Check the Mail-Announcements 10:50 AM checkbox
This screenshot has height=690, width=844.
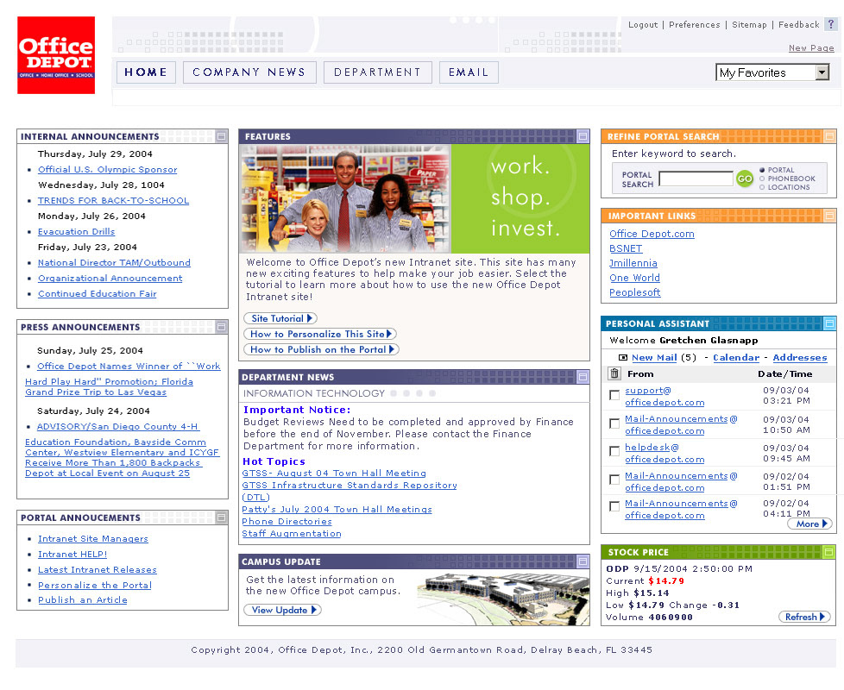614,423
